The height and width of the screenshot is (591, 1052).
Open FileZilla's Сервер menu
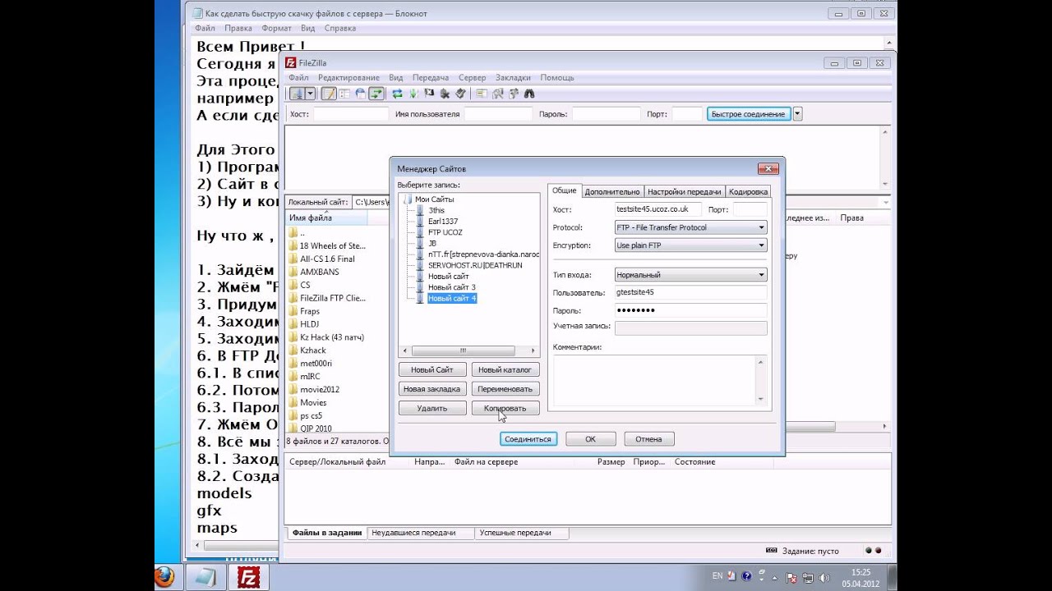coord(472,77)
